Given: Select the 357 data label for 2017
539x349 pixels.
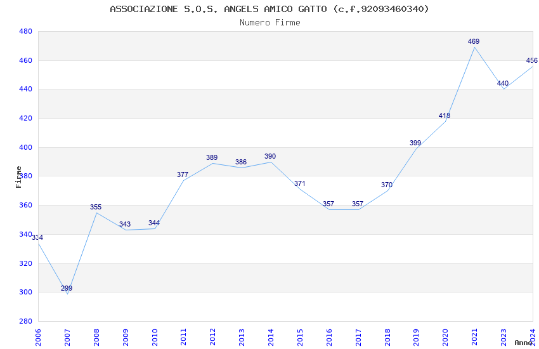Looking at the screenshot, I should [358, 204].
